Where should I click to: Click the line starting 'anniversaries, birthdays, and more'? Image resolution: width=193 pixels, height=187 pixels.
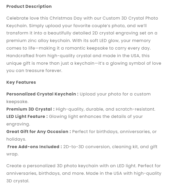point(84,173)
